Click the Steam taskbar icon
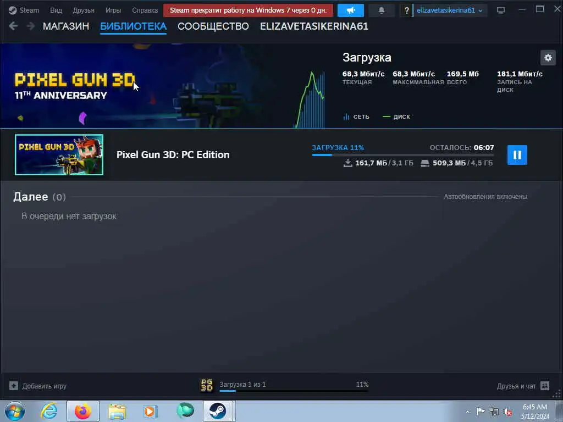Image resolution: width=563 pixels, height=422 pixels. 218,411
